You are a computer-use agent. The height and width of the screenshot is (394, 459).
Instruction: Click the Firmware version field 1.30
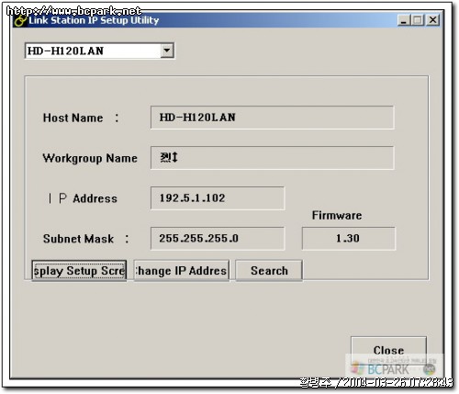tap(348, 239)
